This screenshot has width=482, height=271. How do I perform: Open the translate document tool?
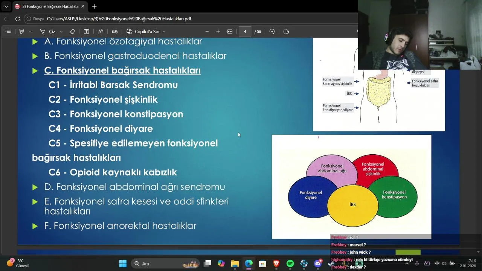pyautogui.click(x=115, y=32)
